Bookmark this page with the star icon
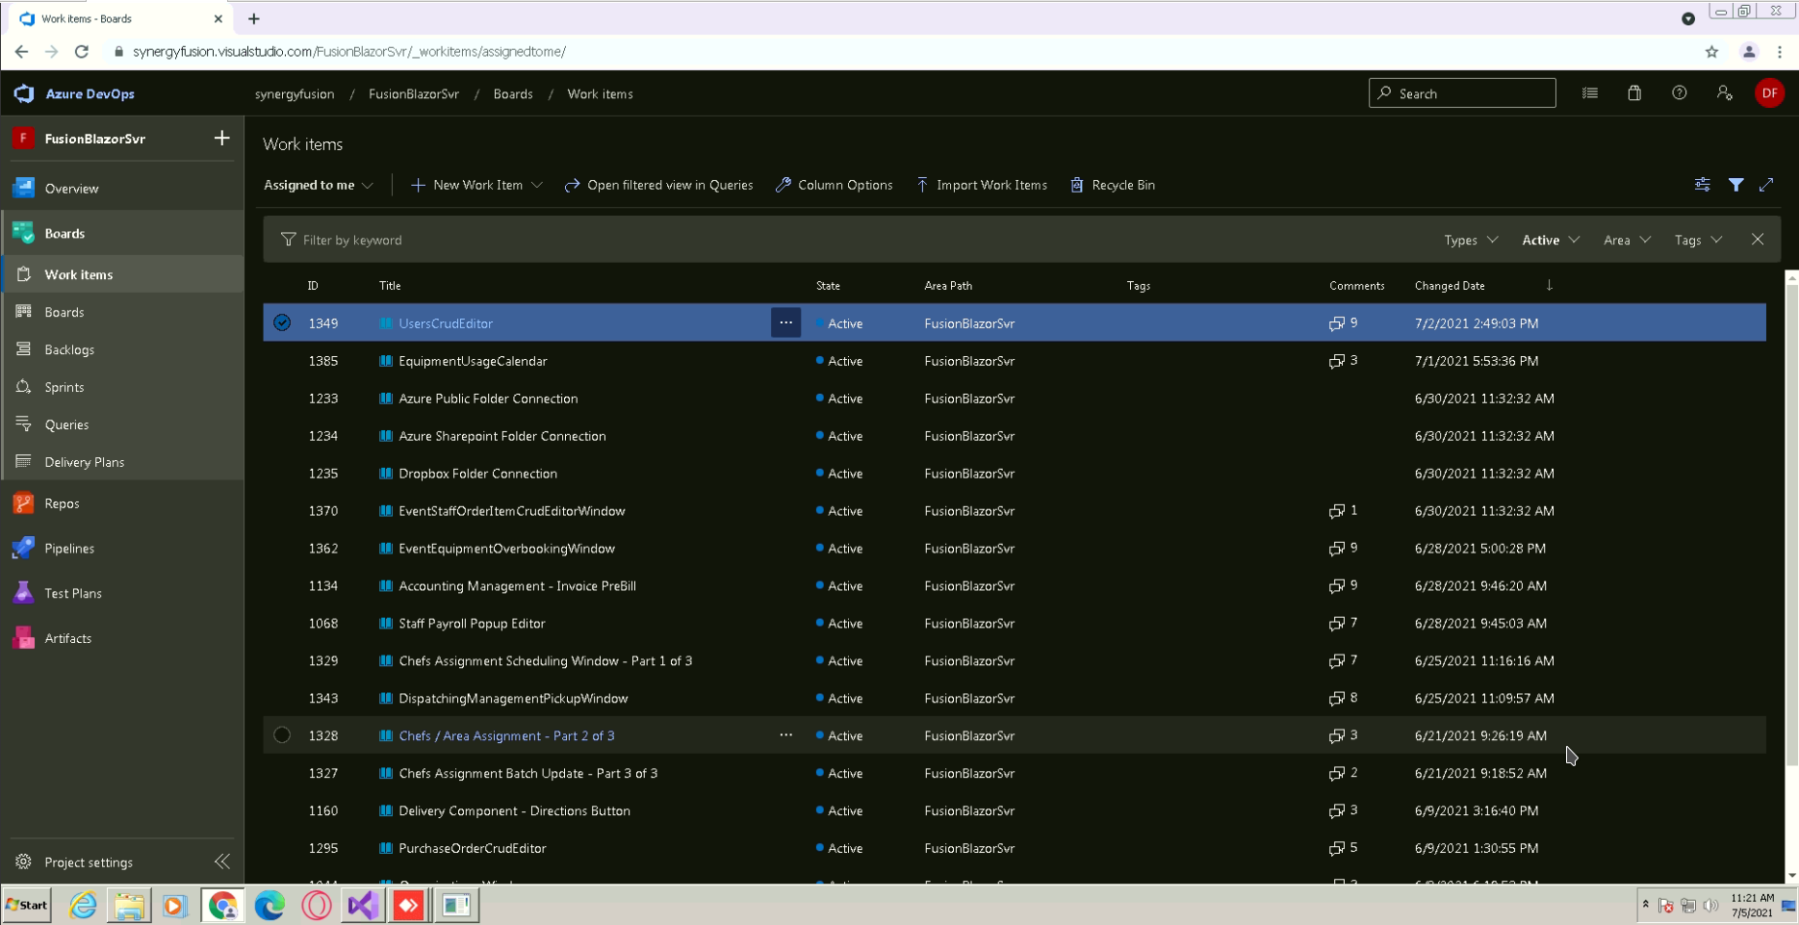The width and height of the screenshot is (1799, 925). point(1711,52)
